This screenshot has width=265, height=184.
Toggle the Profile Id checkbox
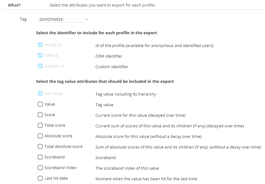click(40, 45)
